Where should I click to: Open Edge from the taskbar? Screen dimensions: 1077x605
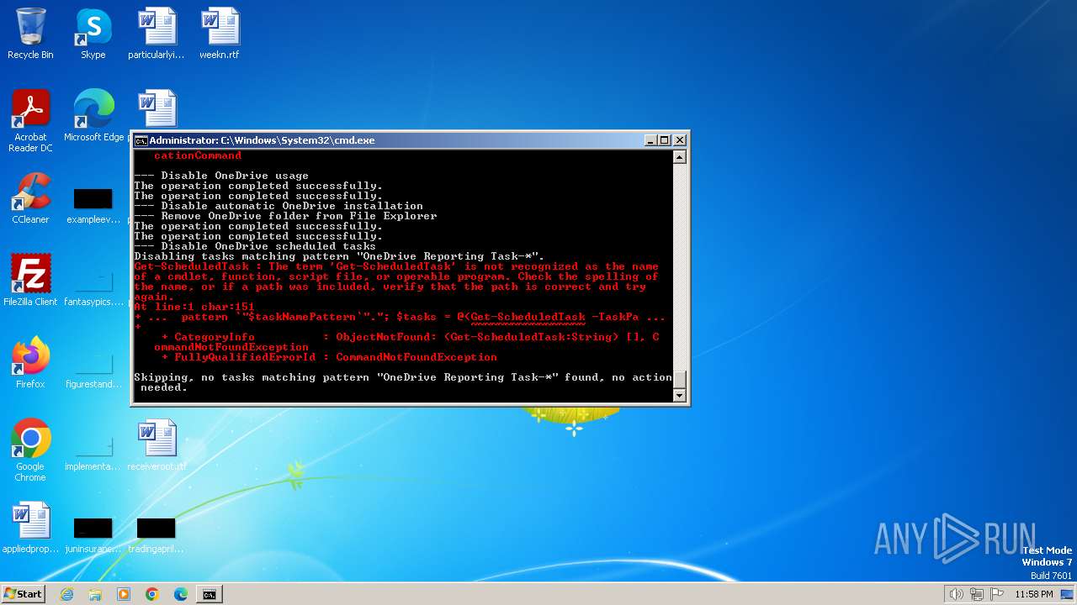tap(181, 594)
